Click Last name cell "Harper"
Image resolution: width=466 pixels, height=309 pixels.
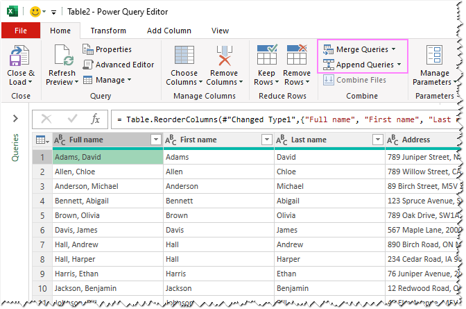[329, 259]
